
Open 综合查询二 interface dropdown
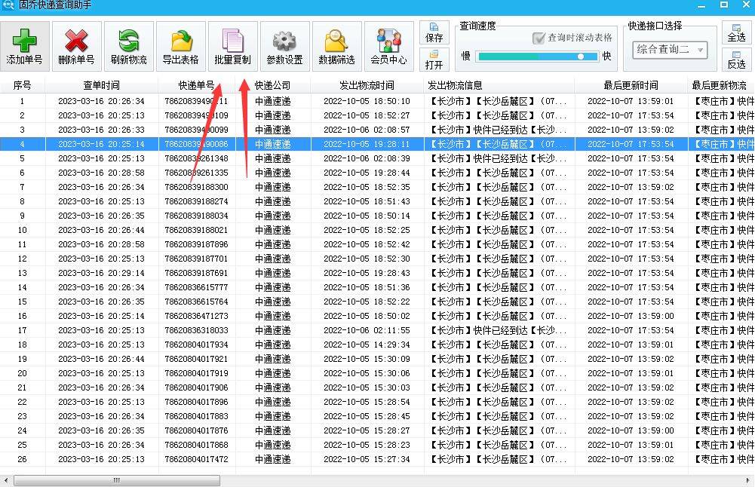pos(670,50)
